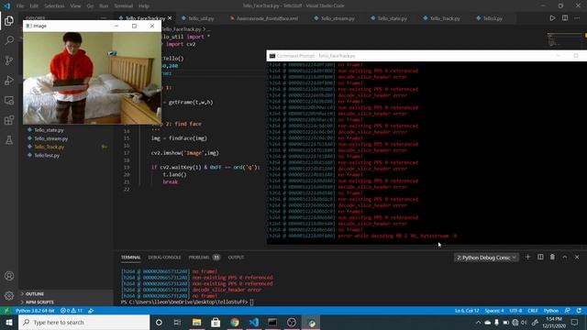Viewport: 587px width, 330px height.
Task: Open the Terminal menu
Action: point(124,6)
